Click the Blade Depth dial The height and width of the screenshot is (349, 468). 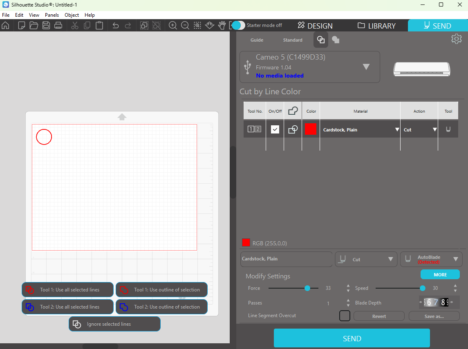click(436, 302)
